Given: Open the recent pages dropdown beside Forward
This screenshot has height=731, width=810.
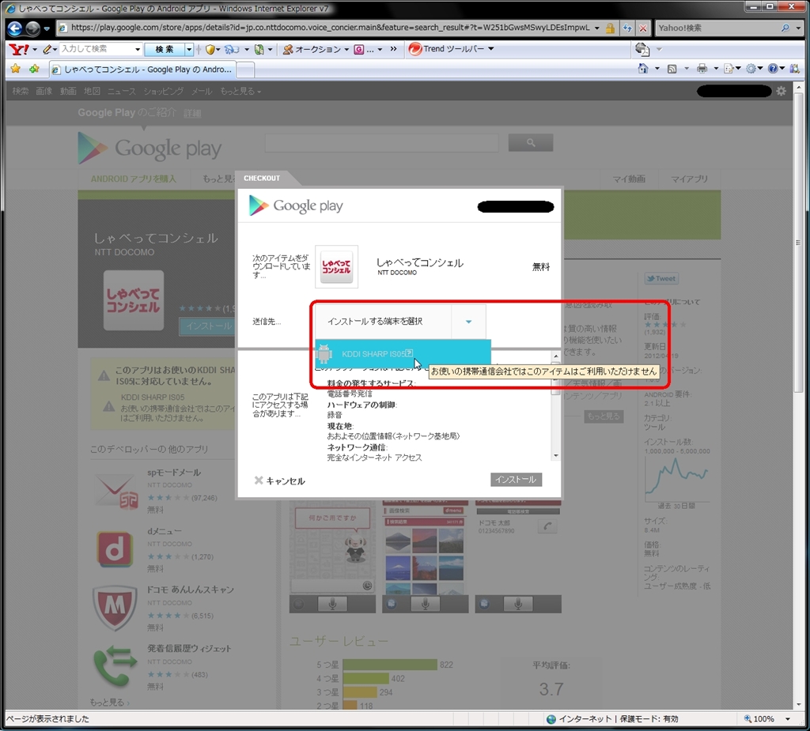Looking at the screenshot, I should click(x=47, y=28).
